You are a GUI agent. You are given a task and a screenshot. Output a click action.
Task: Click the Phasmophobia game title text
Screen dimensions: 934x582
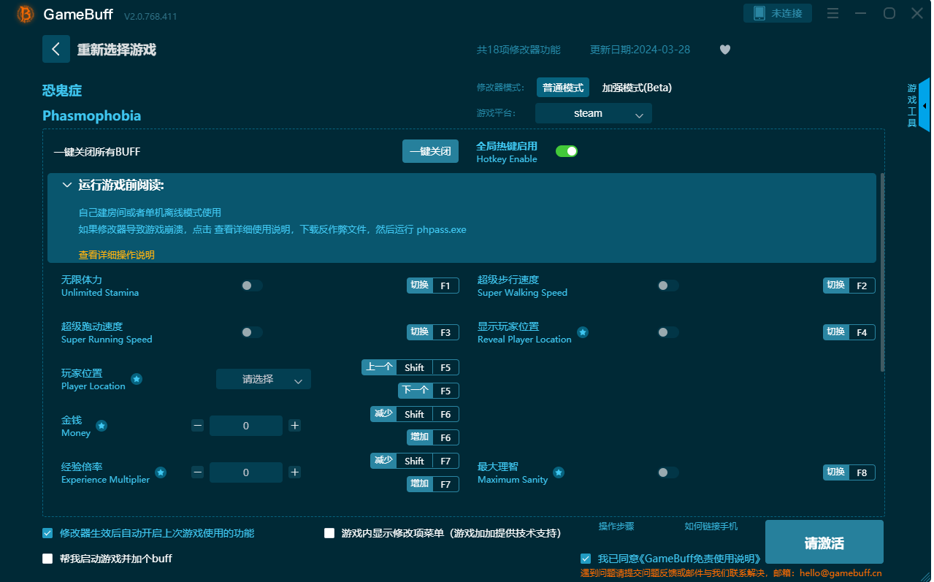[92, 115]
